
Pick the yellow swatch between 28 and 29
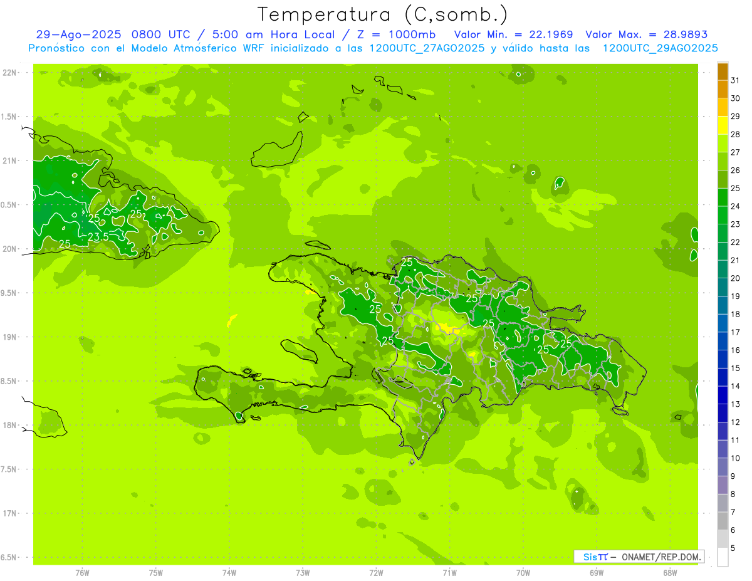tap(723, 125)
